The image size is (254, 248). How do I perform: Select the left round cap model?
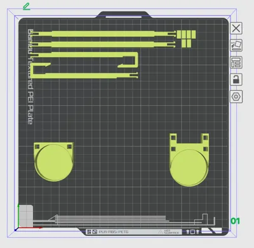[54, 162]
